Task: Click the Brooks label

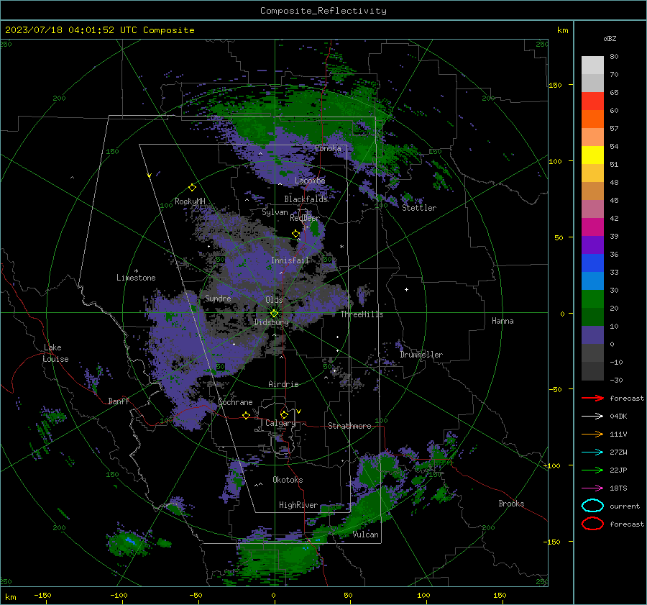Action: point(511,504)
